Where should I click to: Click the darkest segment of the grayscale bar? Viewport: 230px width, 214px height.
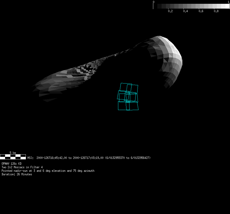tap(159, 6)
